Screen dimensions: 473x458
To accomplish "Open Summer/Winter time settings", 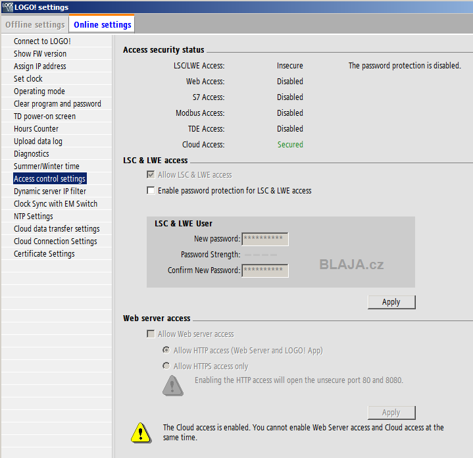I will pos(47,166).
